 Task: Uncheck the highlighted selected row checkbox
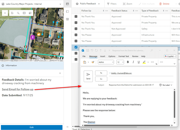coord(76,47)
